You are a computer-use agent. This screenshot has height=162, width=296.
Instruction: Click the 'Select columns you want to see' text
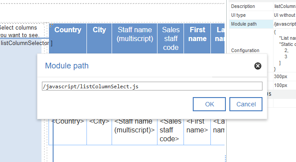[20, 31]
